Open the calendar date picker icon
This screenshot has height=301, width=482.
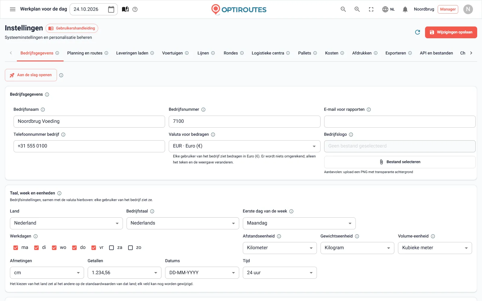(111, 9)
